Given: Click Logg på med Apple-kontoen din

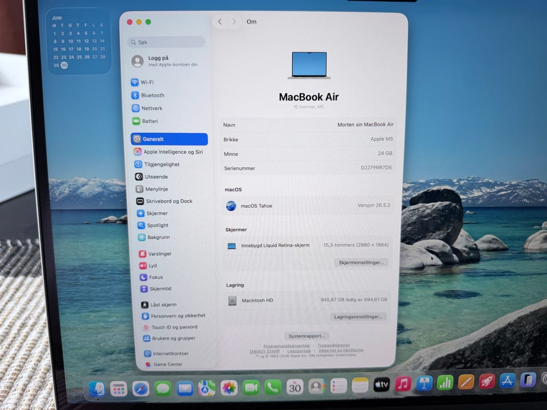Looking at the screenshot, I should click(165, 61).
